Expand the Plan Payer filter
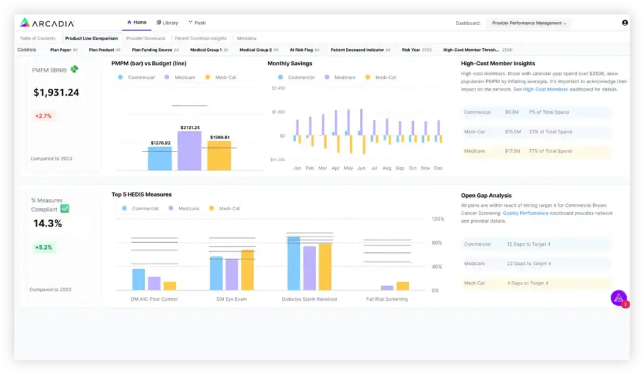This screenshot has width=644, height=375. pos(64,50)
